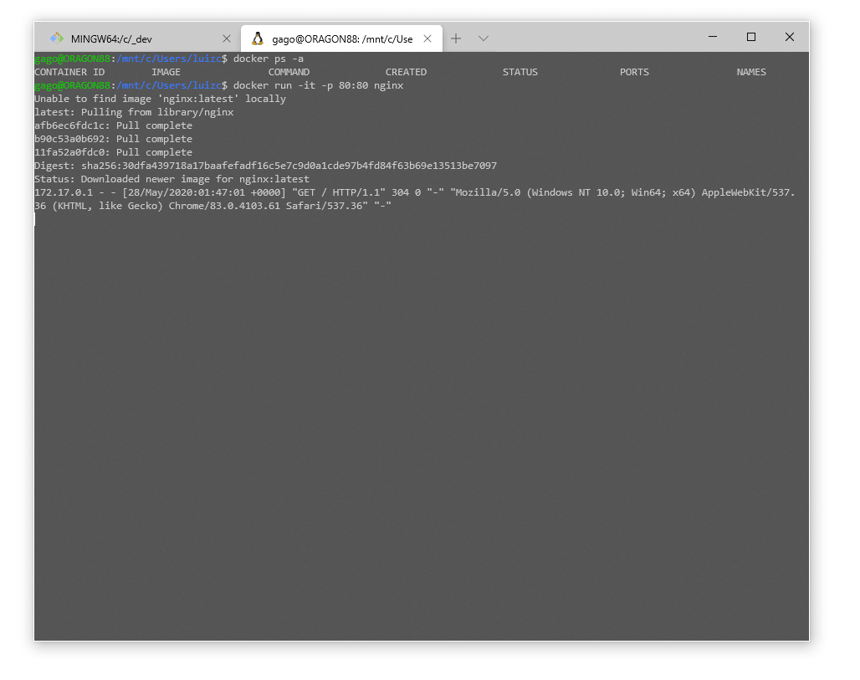Click the 'docker run -it -p 80:80 nginx' command
The width and height of the screenshot is (860, 680).
[318, 85]
